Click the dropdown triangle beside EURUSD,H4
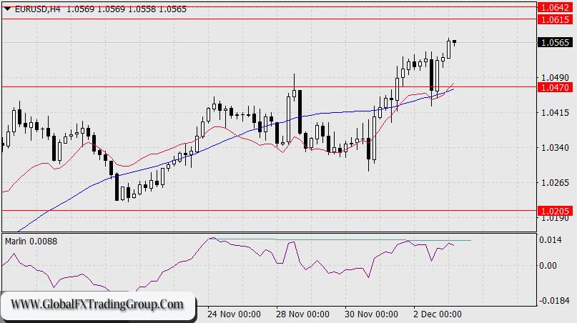The height and width of the screenshot is (323, 577). point(8,9)
